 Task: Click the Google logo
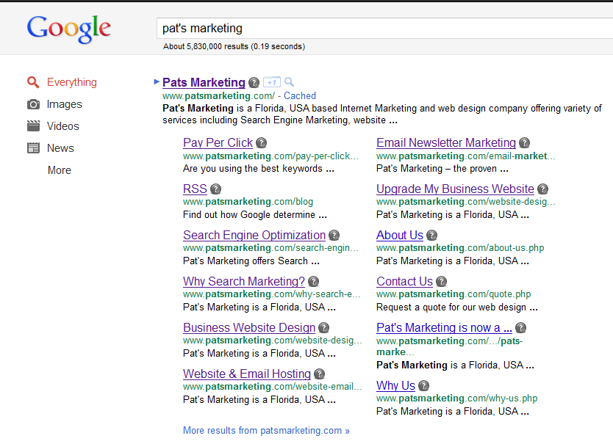point(68,29)
